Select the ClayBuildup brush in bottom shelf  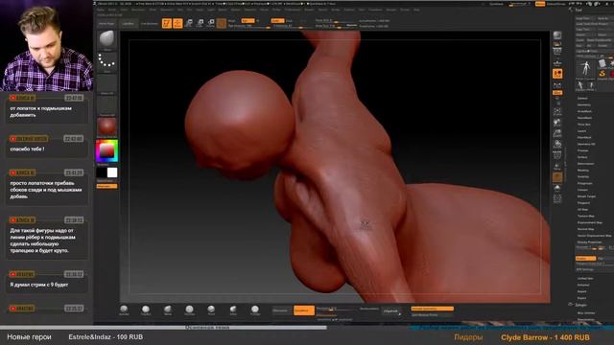146,310
